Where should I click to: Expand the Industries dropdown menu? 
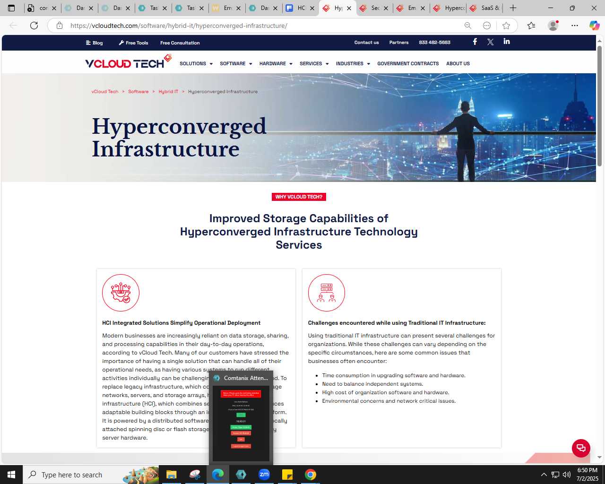click(353, 64)
